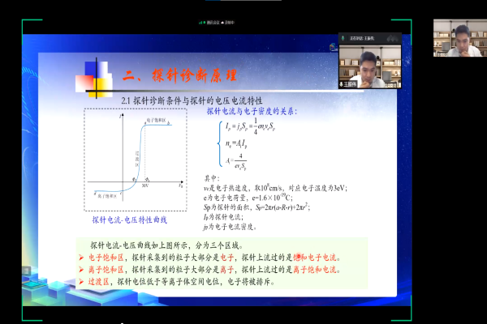Click the slide title 二、探针诊断原理
This screenshot has width=487, height=324.
[179, 77]
